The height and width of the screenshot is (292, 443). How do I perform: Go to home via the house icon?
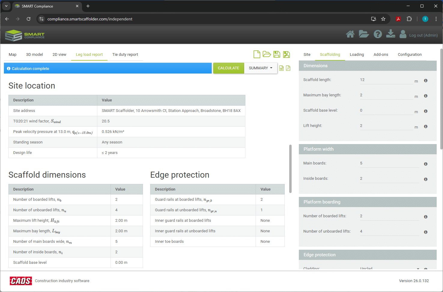(x=350, y=35)
